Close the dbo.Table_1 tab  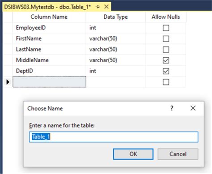(x=106, y=7)
